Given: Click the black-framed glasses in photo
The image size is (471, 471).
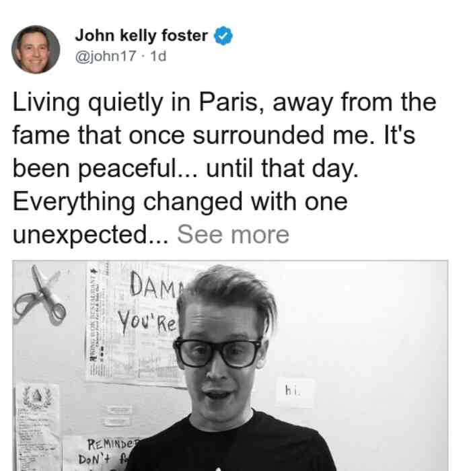Looking at the screenshot, I should pyautogui.click(x=217, y=353).
